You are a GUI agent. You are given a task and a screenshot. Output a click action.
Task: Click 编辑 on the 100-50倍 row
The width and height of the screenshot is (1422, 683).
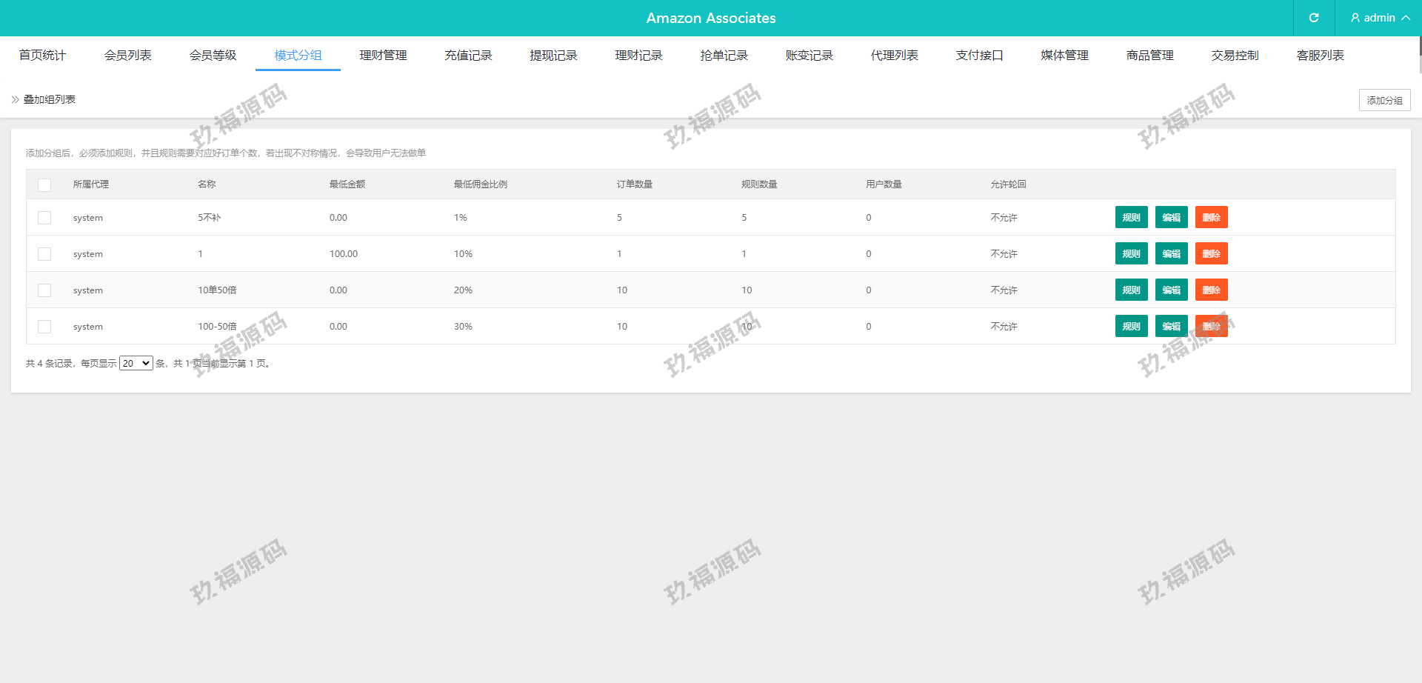click(x=1171, y=327)
